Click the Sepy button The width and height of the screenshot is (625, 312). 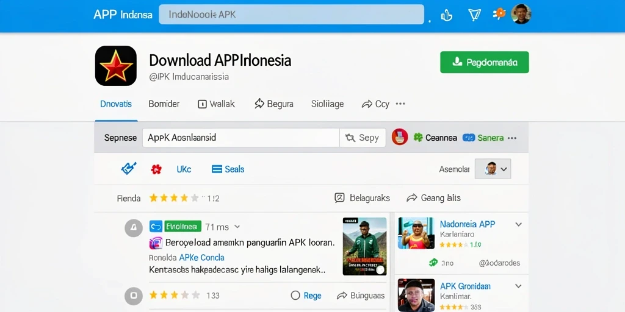363,138
